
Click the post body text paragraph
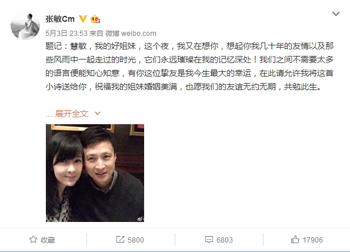[189, 67]
